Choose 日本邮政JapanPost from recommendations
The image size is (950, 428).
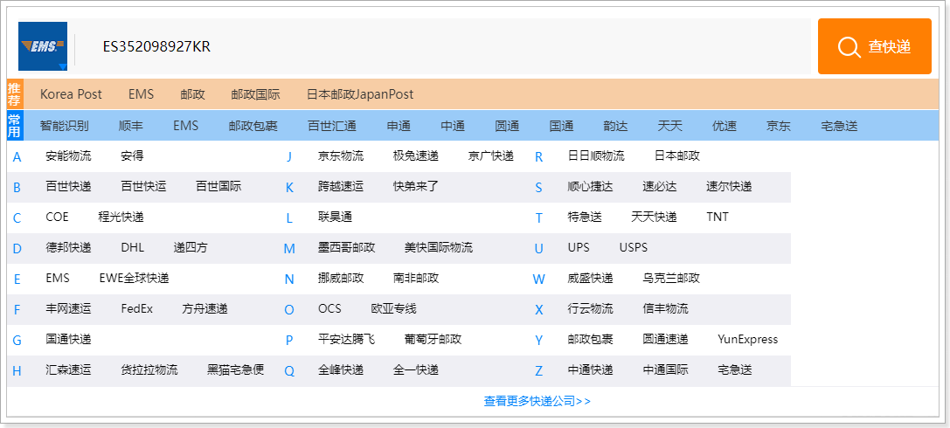[360, 94]
